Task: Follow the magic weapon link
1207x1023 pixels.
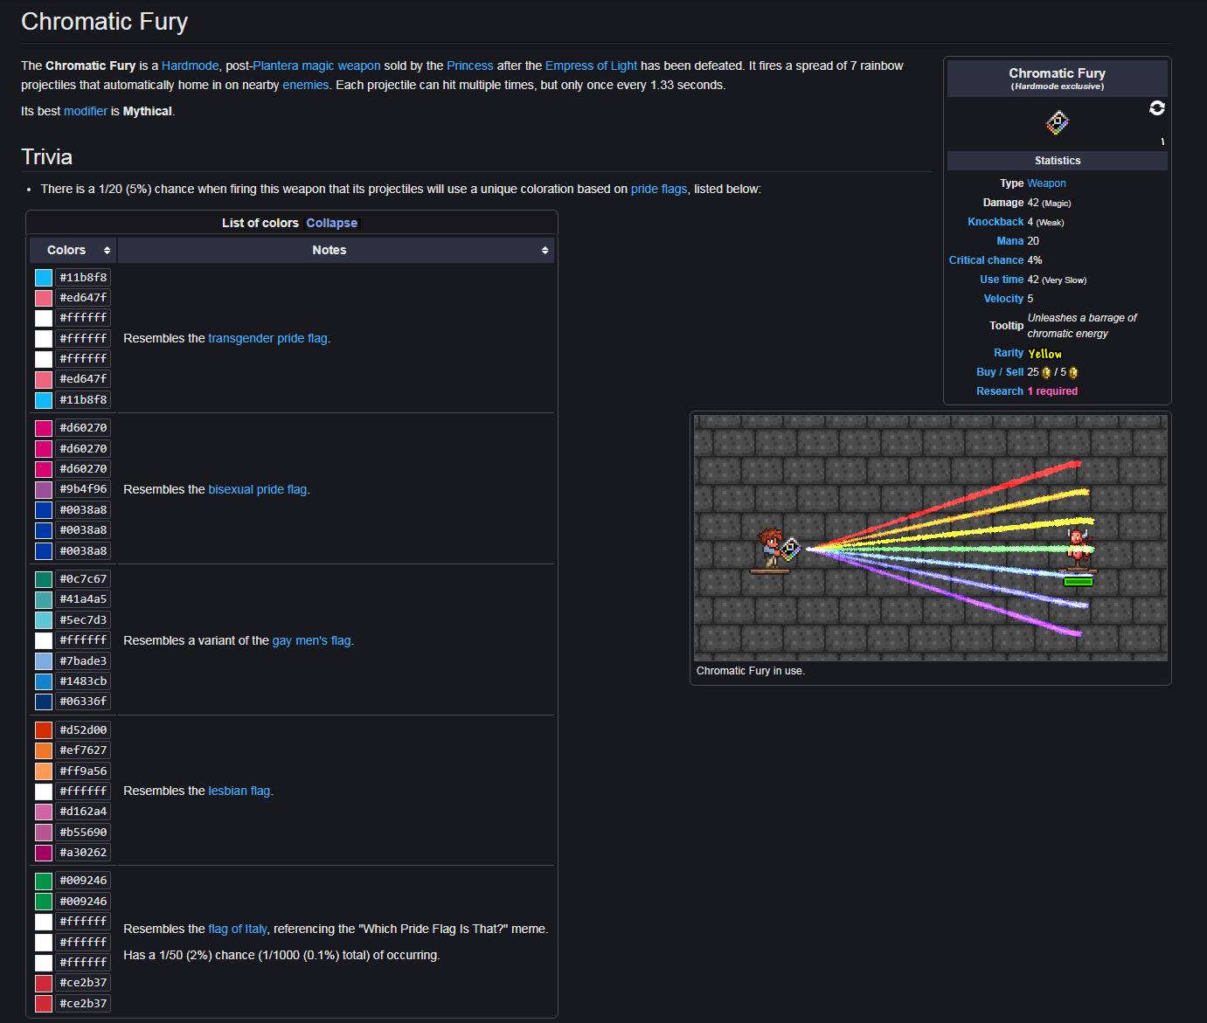Action: pyautogui.click(x=341, y=66)
